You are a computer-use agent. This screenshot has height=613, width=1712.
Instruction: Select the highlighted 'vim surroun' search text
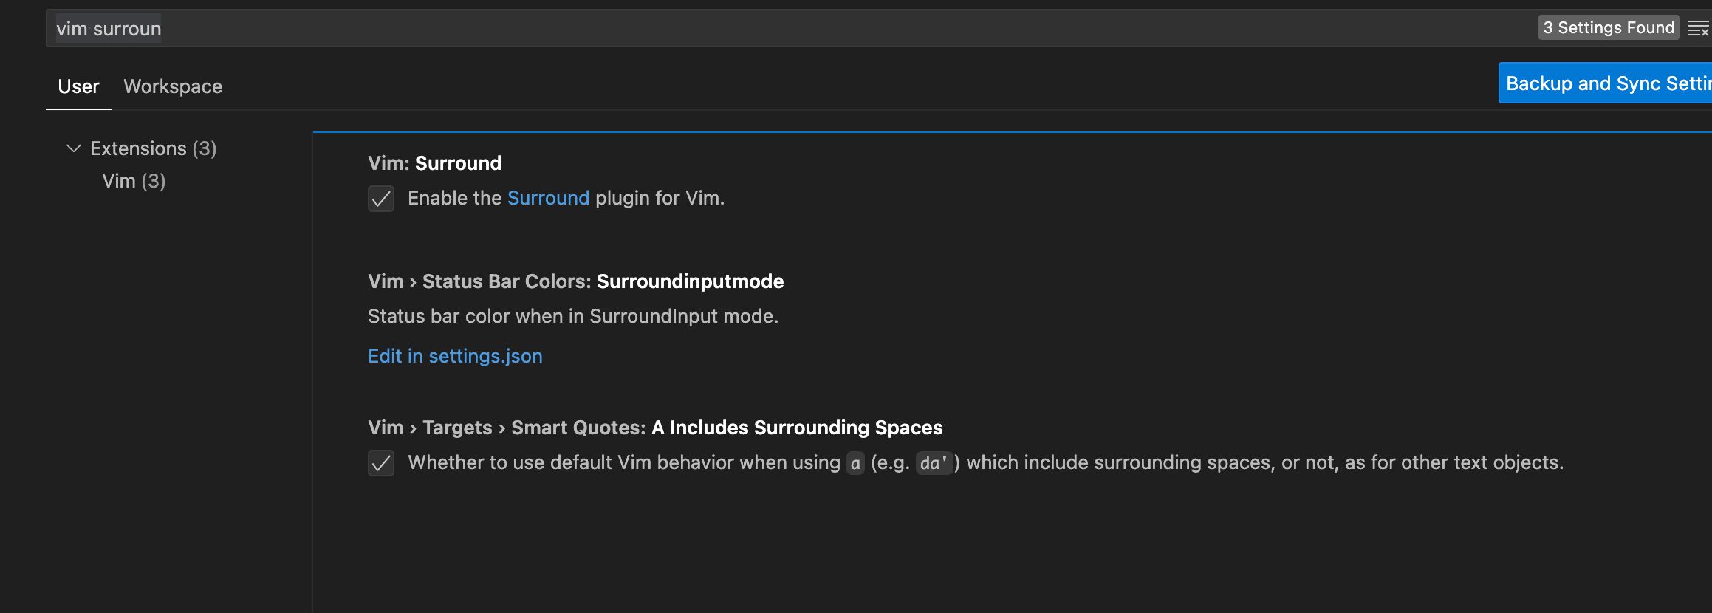click(108, 28)
